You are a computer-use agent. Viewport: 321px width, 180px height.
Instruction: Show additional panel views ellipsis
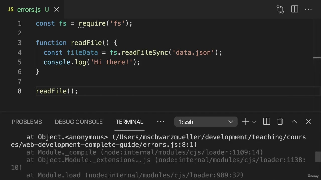point(160,122)
